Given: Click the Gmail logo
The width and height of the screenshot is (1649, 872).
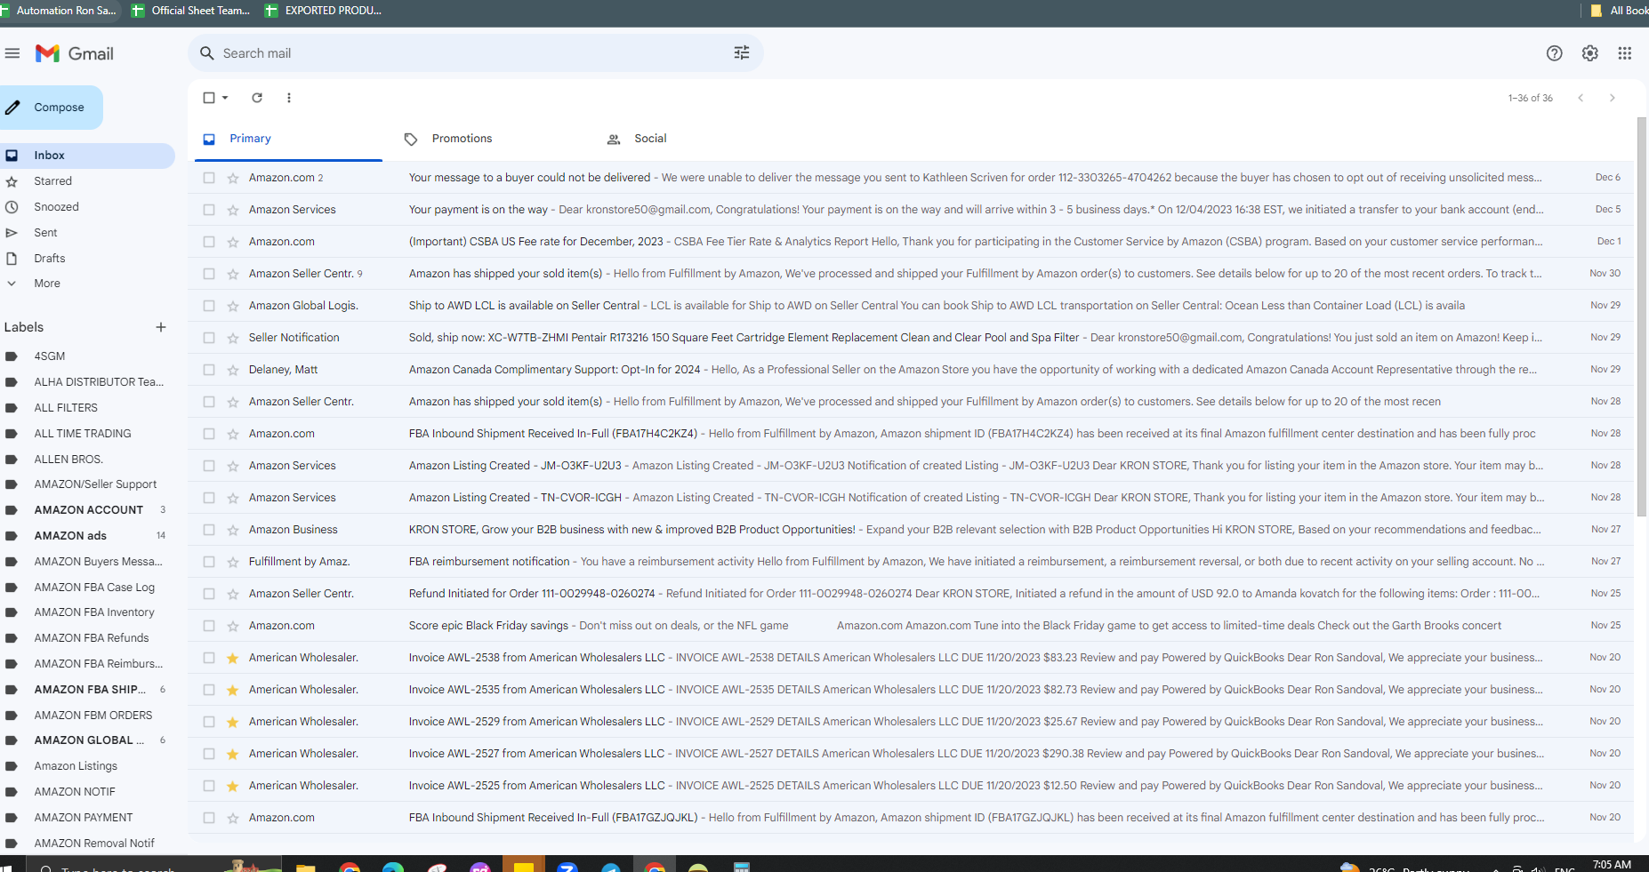Looking at the screenshot, I should coord(75,53).
